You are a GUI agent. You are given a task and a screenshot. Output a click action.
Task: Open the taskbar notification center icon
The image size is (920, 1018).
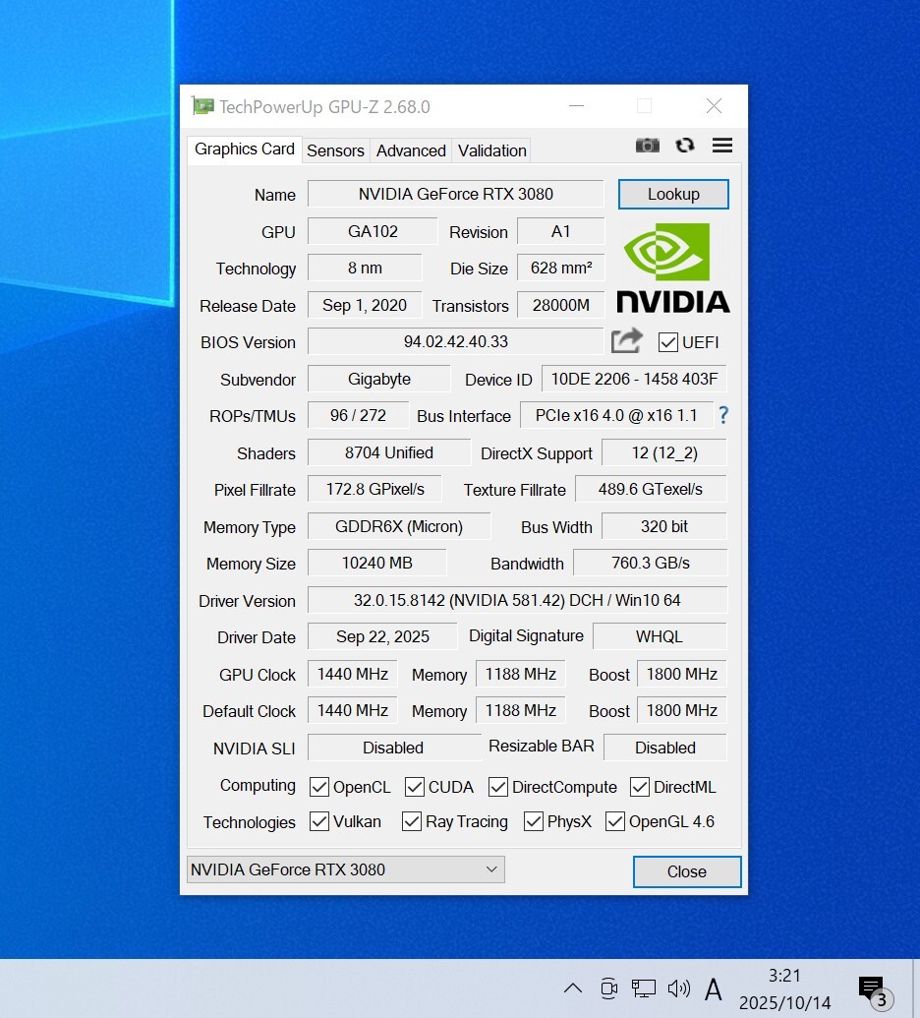coord(871,988)
